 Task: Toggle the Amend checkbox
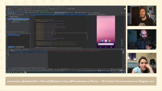pyautogui.click(x=8, y=33)
